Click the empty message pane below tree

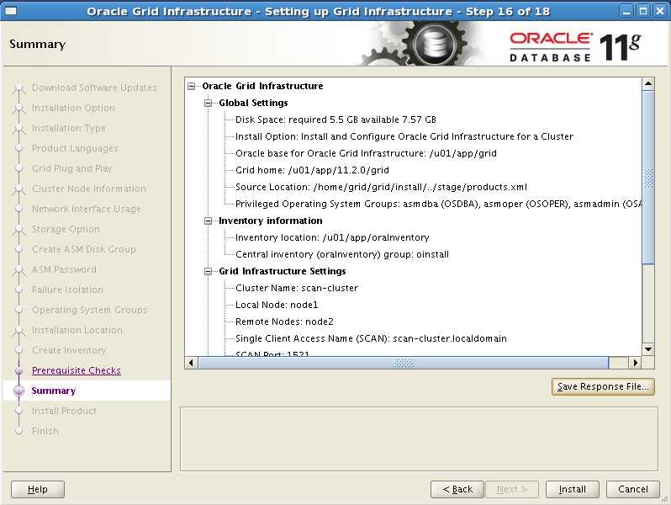click(x=419, y=439)
